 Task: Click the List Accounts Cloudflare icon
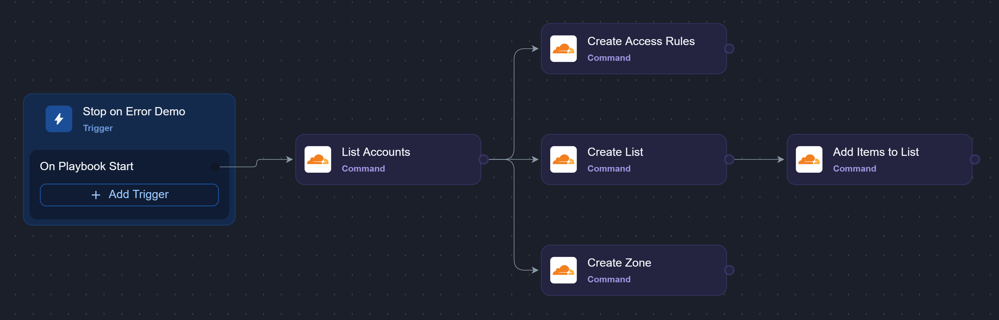click(318, 159)
